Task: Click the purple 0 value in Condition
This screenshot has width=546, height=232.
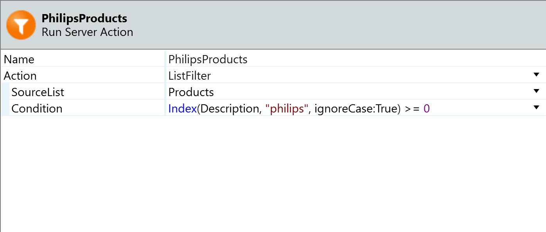Action: point(426,109)
